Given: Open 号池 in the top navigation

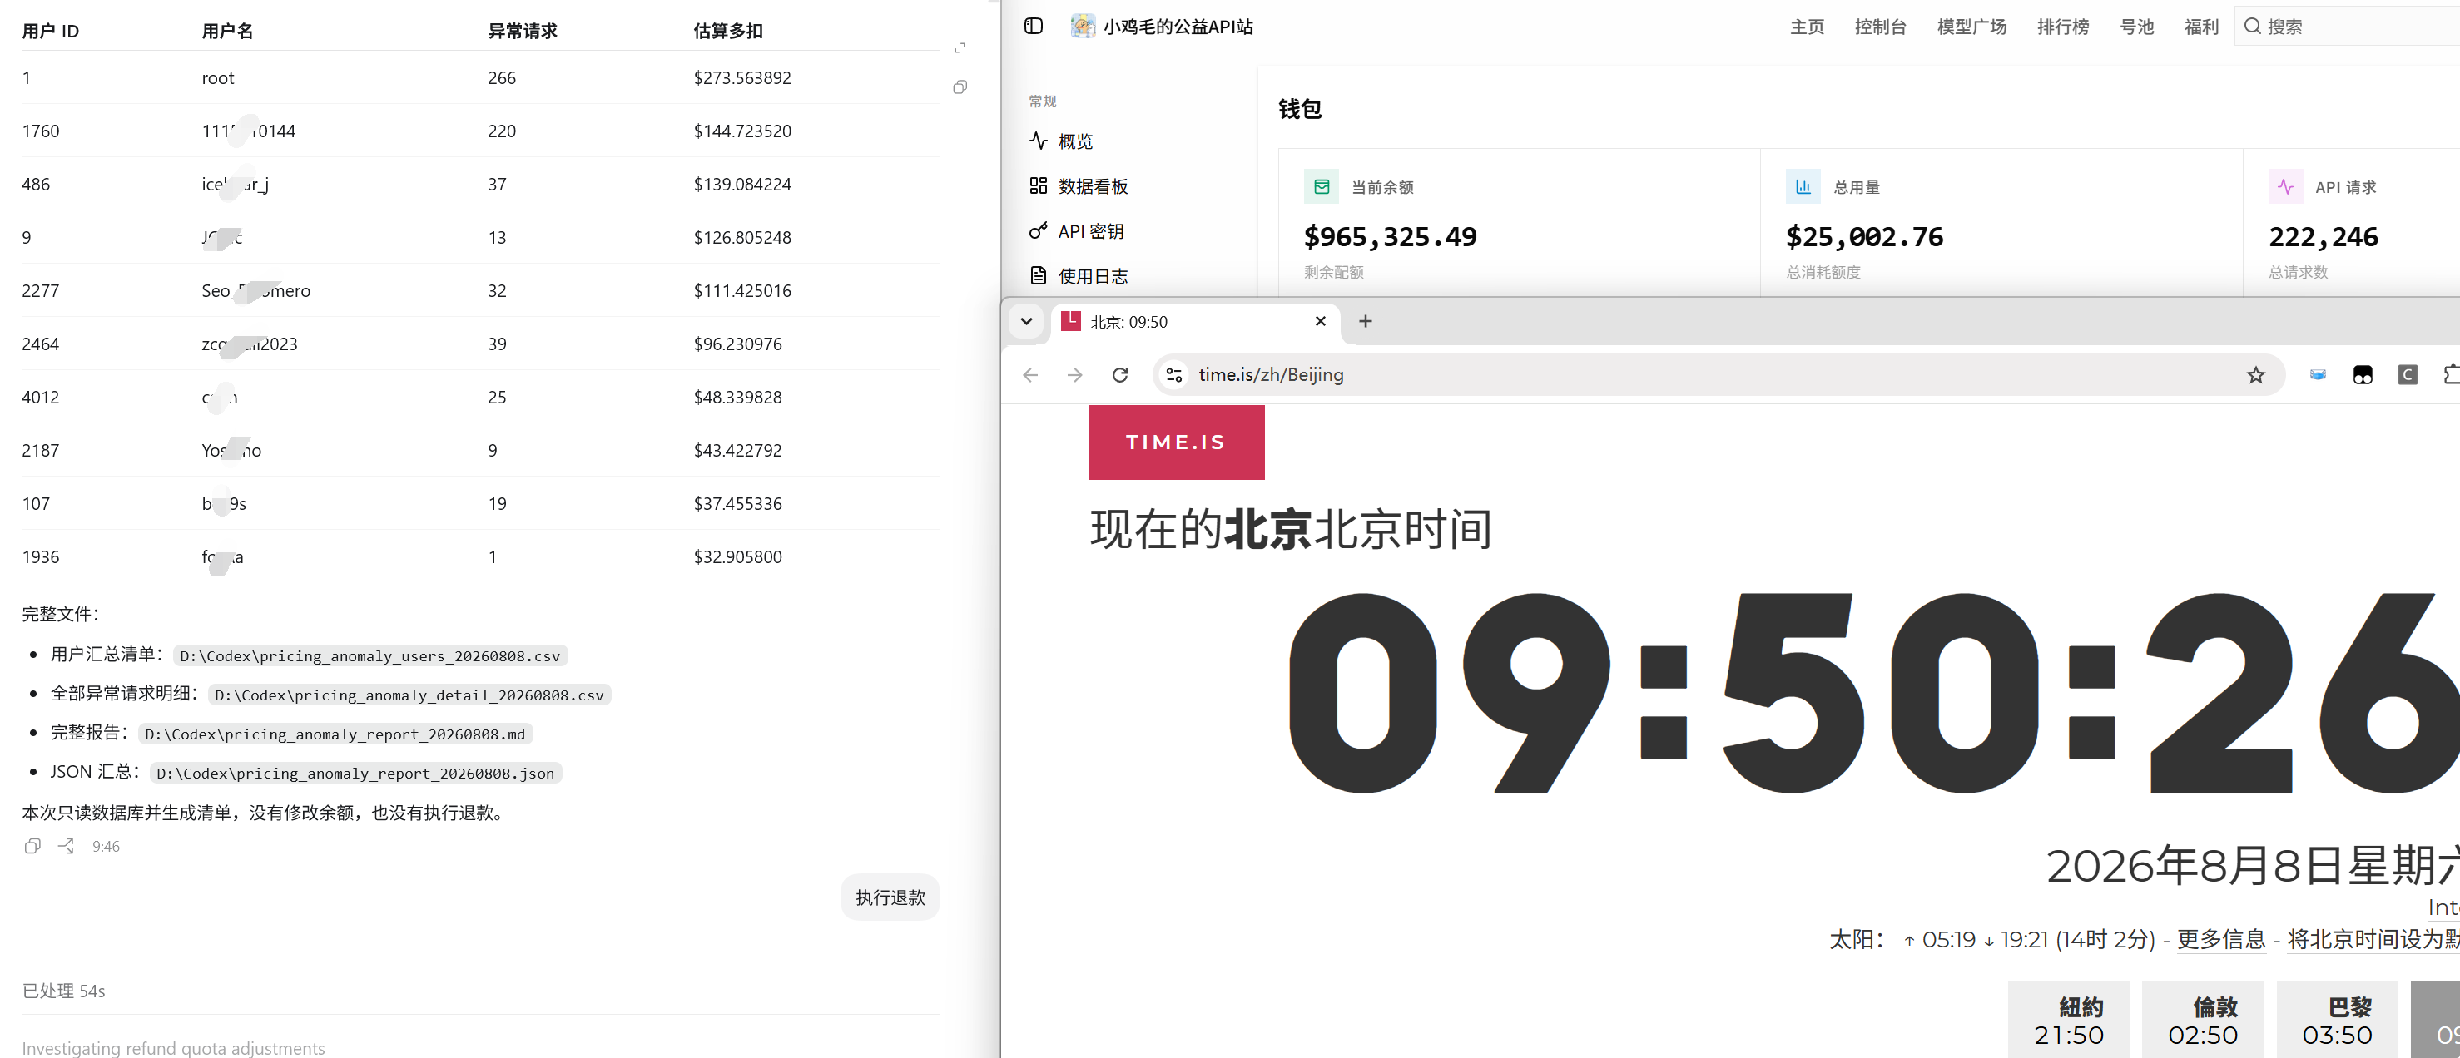Looking at the screenshot, I should pyautogui.click(x=2136, y=27).
